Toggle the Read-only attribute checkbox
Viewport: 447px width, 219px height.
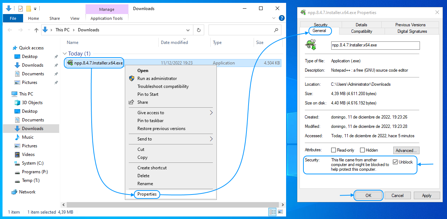333,150
